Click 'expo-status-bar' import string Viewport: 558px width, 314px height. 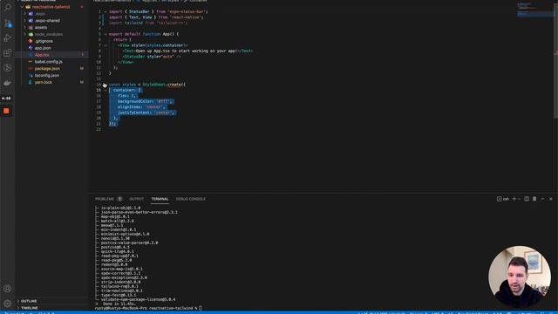click(187, 11)
